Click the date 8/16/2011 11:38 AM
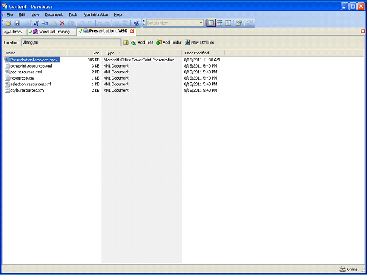367x275 pixels. 202,60
